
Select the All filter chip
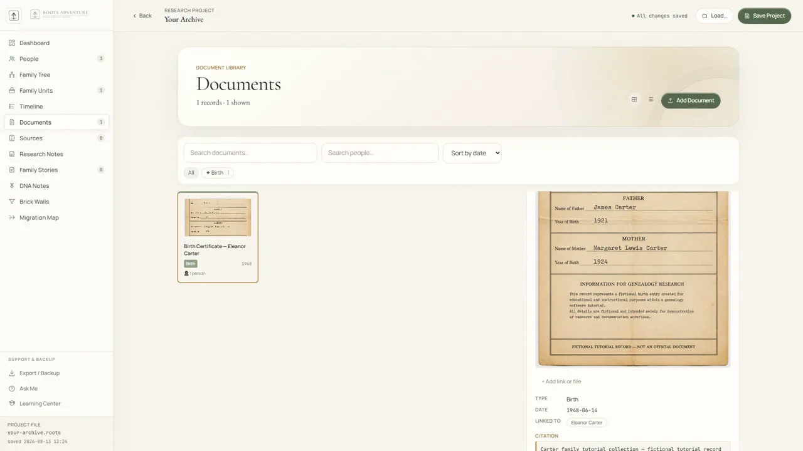(x=191, y=173)
